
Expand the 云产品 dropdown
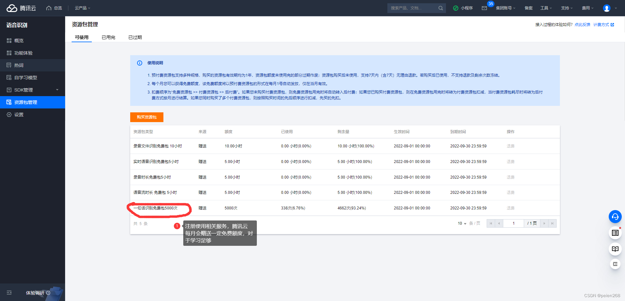83,8
